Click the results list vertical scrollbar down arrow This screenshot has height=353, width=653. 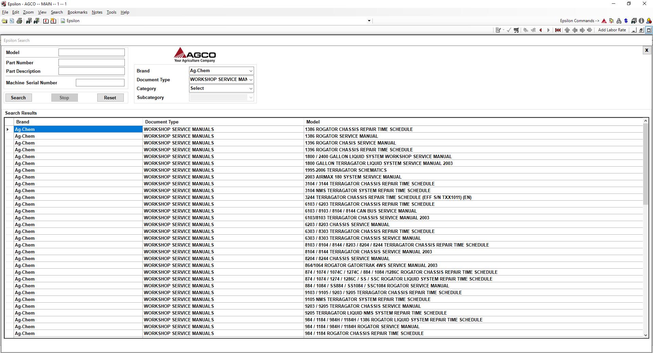click(646, 335)
